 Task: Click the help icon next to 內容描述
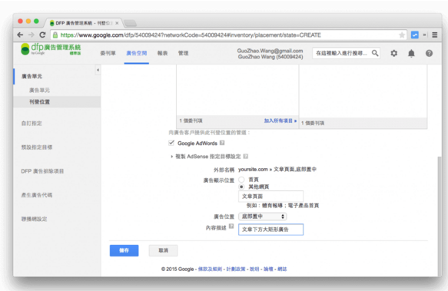point(231,227)
